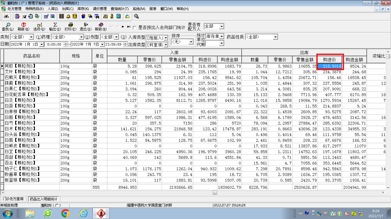Select row 阿胶【颗粒剂3】
Viewport: 391px width, 219px height.
(195, 66)
